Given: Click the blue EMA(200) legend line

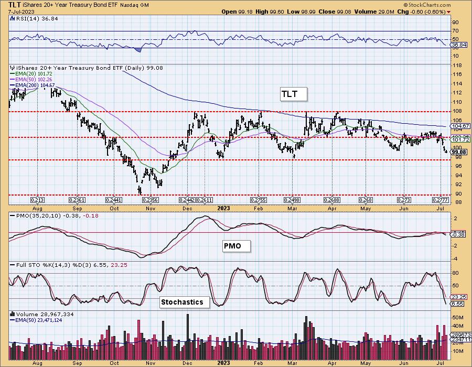Looking at the screenshot, I should (13, 85).
